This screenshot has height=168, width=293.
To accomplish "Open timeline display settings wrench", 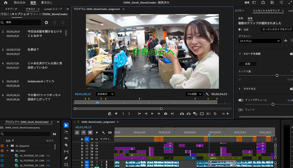I will tap(103, 132).
